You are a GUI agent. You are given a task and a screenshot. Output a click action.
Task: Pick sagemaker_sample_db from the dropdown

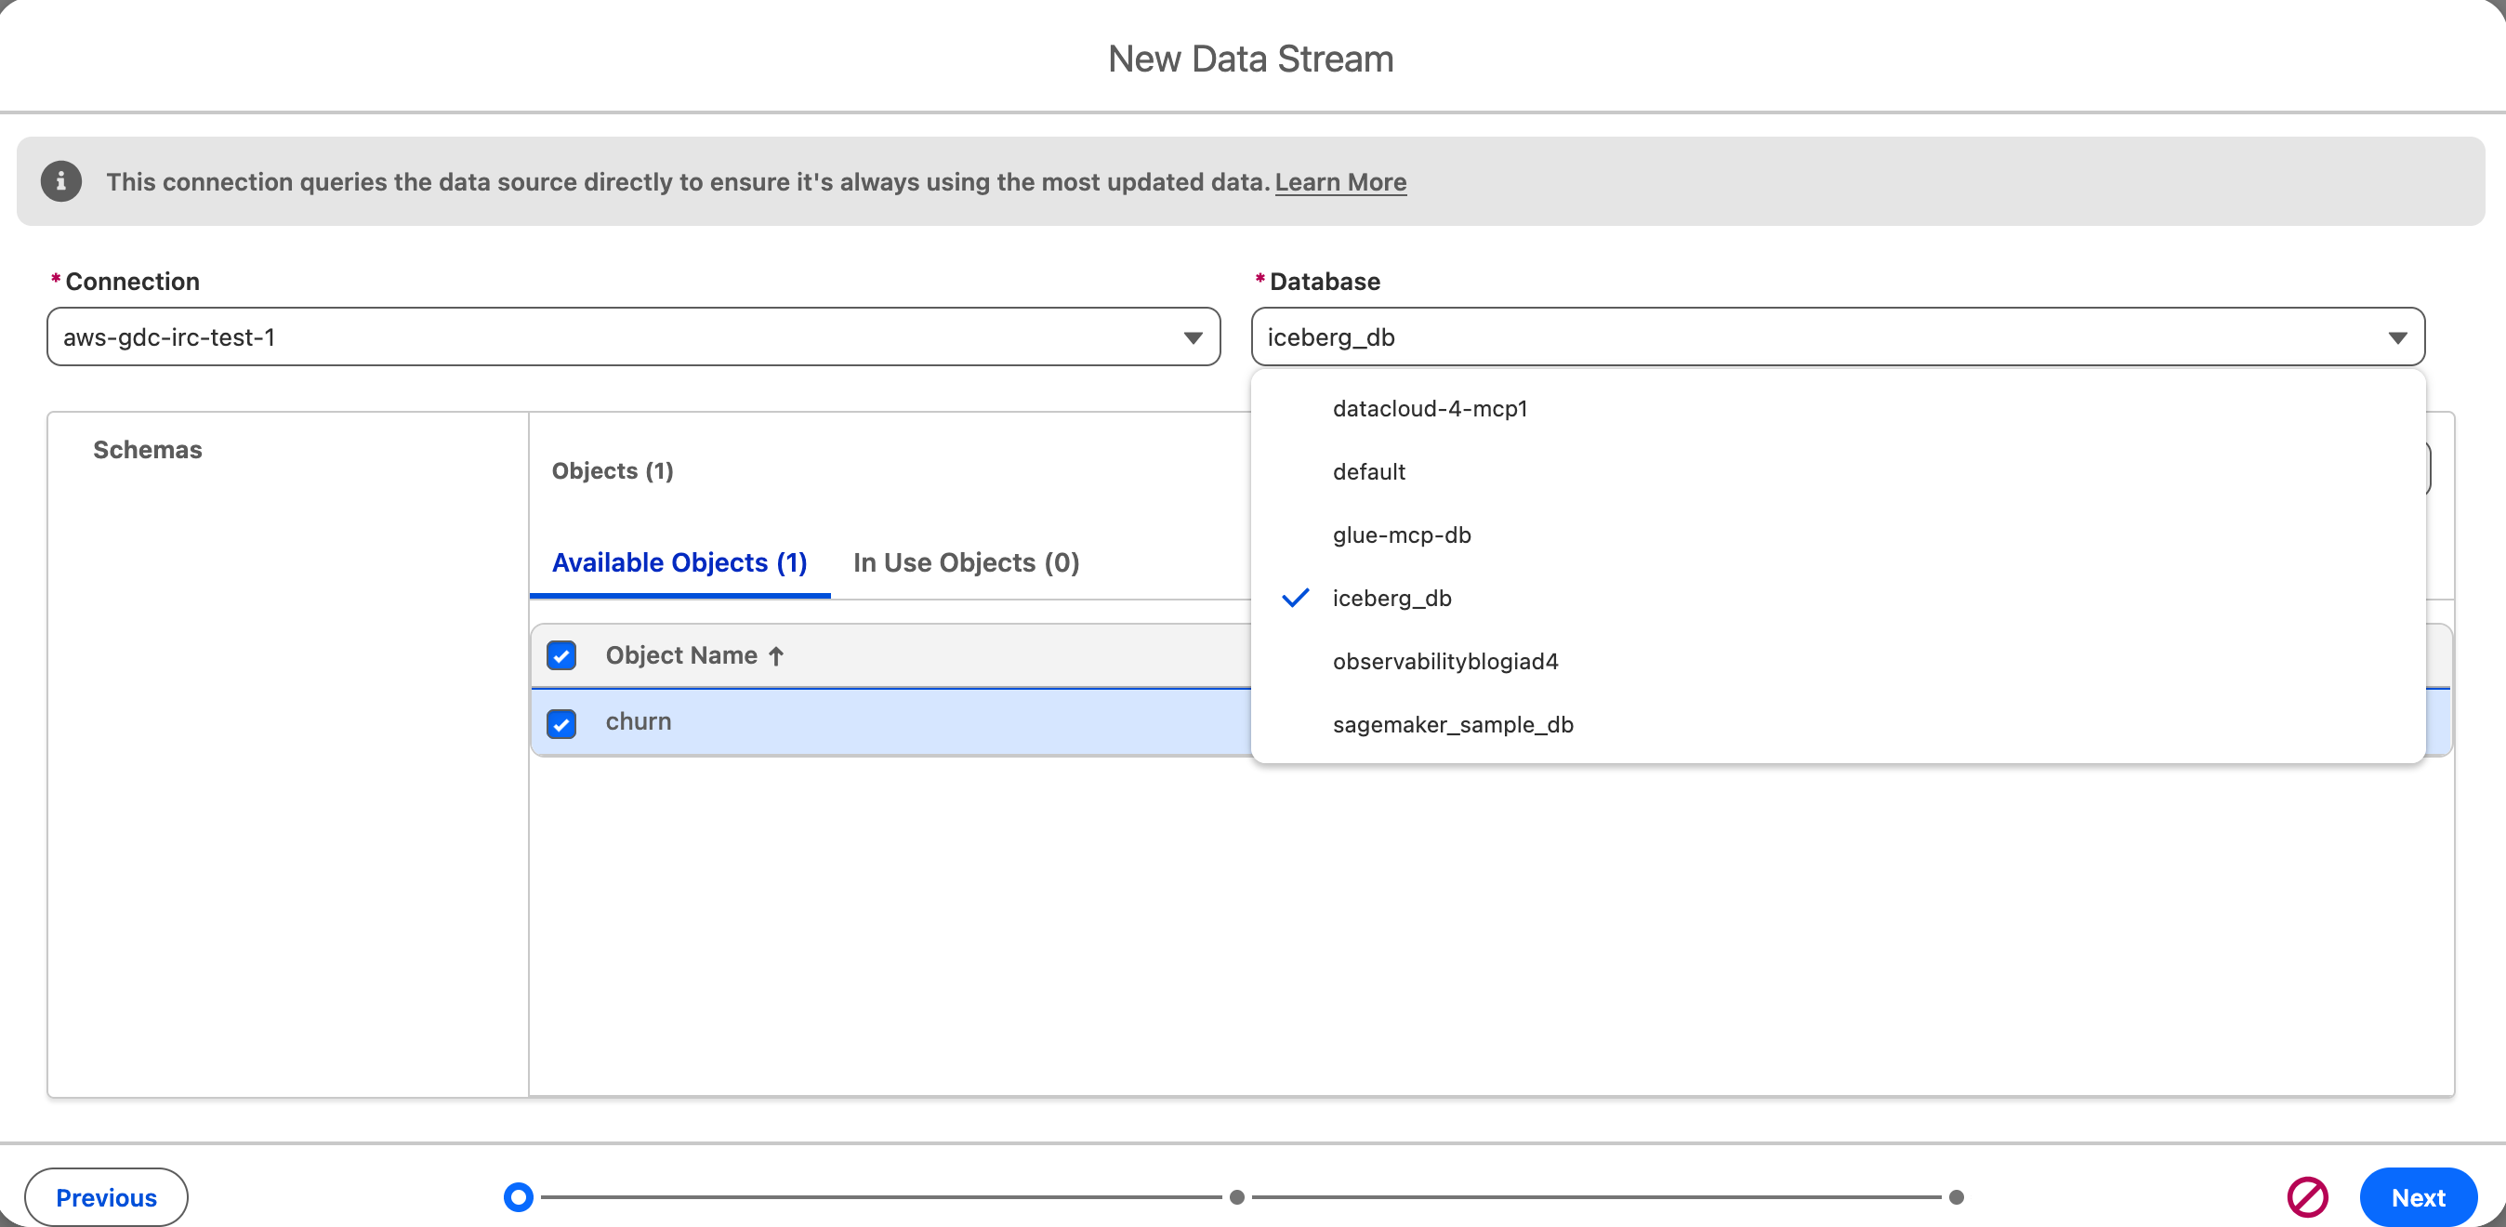pyautogui.click(x=1837, y=725)
